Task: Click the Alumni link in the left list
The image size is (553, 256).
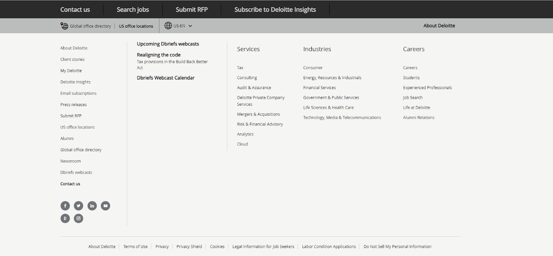Action: coord(67,139)
